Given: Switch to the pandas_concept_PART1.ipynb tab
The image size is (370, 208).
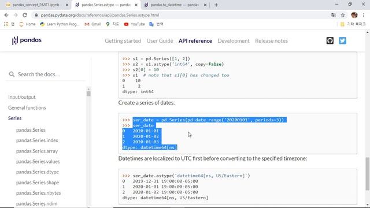Looking at the screenshot, I should (35, 5).
